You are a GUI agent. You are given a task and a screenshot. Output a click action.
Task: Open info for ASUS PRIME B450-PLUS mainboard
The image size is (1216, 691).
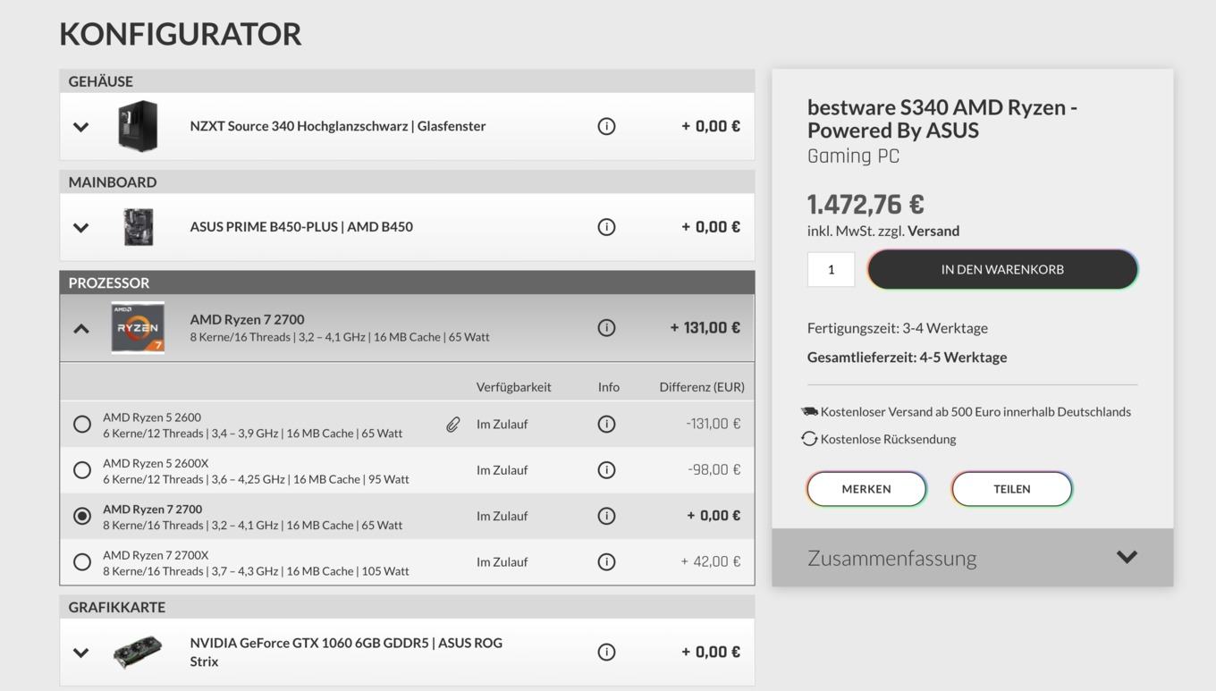point(606,227)
